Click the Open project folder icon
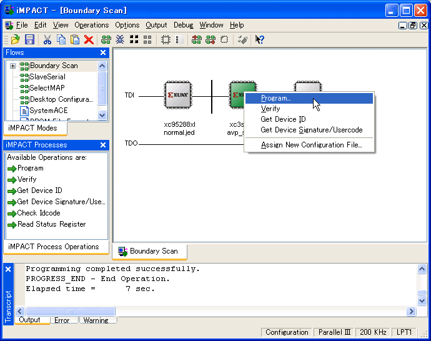This screenshot has width=431, height=341. 16,39
